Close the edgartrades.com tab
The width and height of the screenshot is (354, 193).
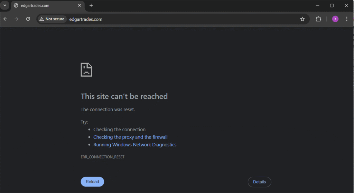pos(80,6)
